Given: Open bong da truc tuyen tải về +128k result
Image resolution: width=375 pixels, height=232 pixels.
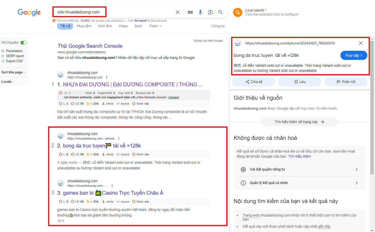Looking at the screenshot, I should tap(102, 146).
